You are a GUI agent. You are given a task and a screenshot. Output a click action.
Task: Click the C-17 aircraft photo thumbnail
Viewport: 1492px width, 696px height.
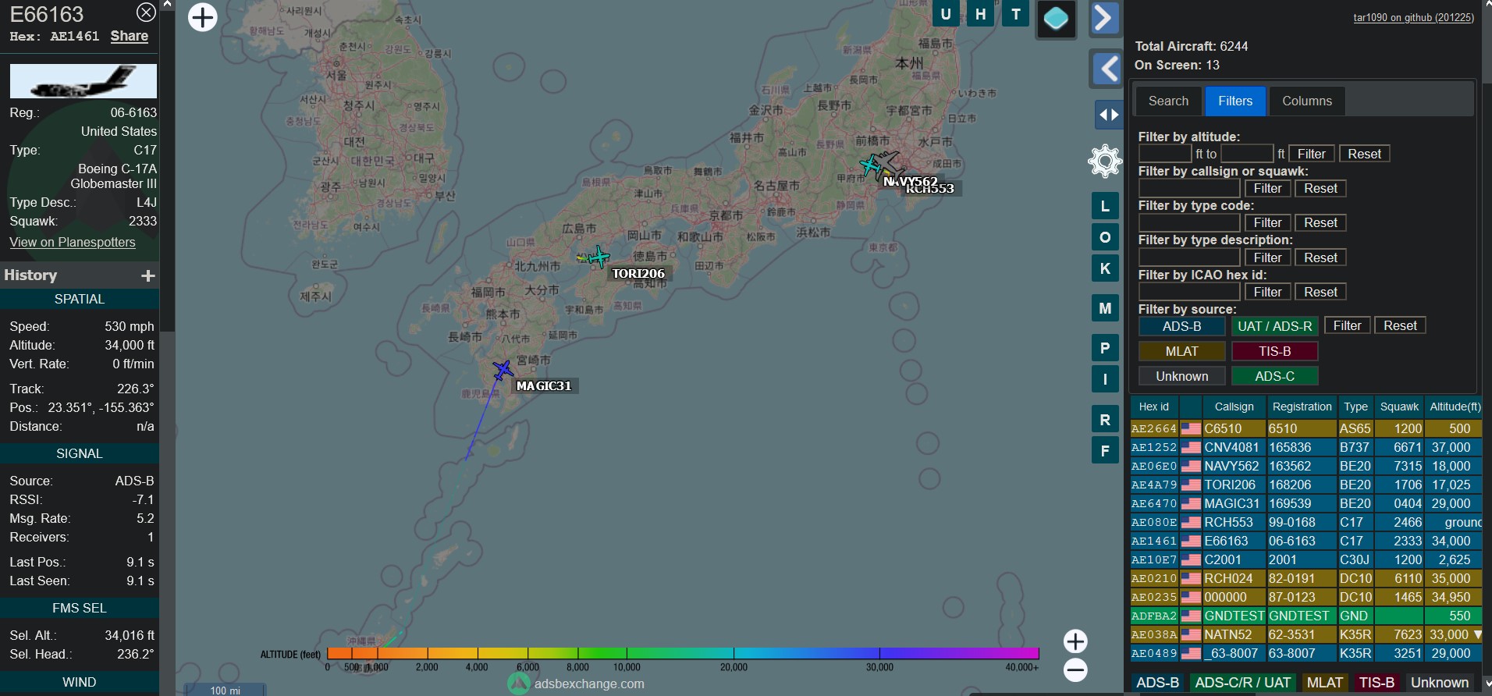click(83, 81)
